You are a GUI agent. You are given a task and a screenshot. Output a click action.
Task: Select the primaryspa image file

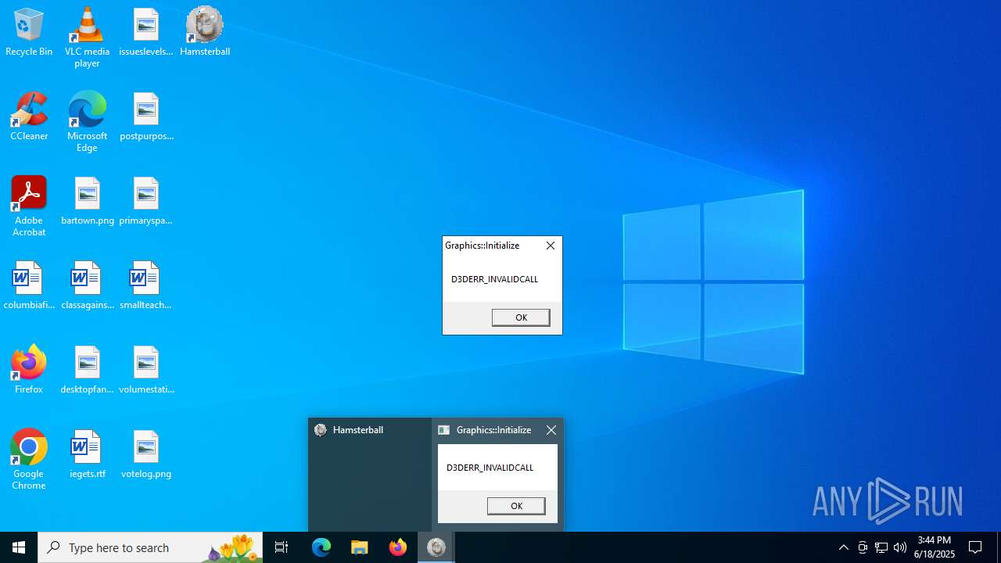[145, 202]
